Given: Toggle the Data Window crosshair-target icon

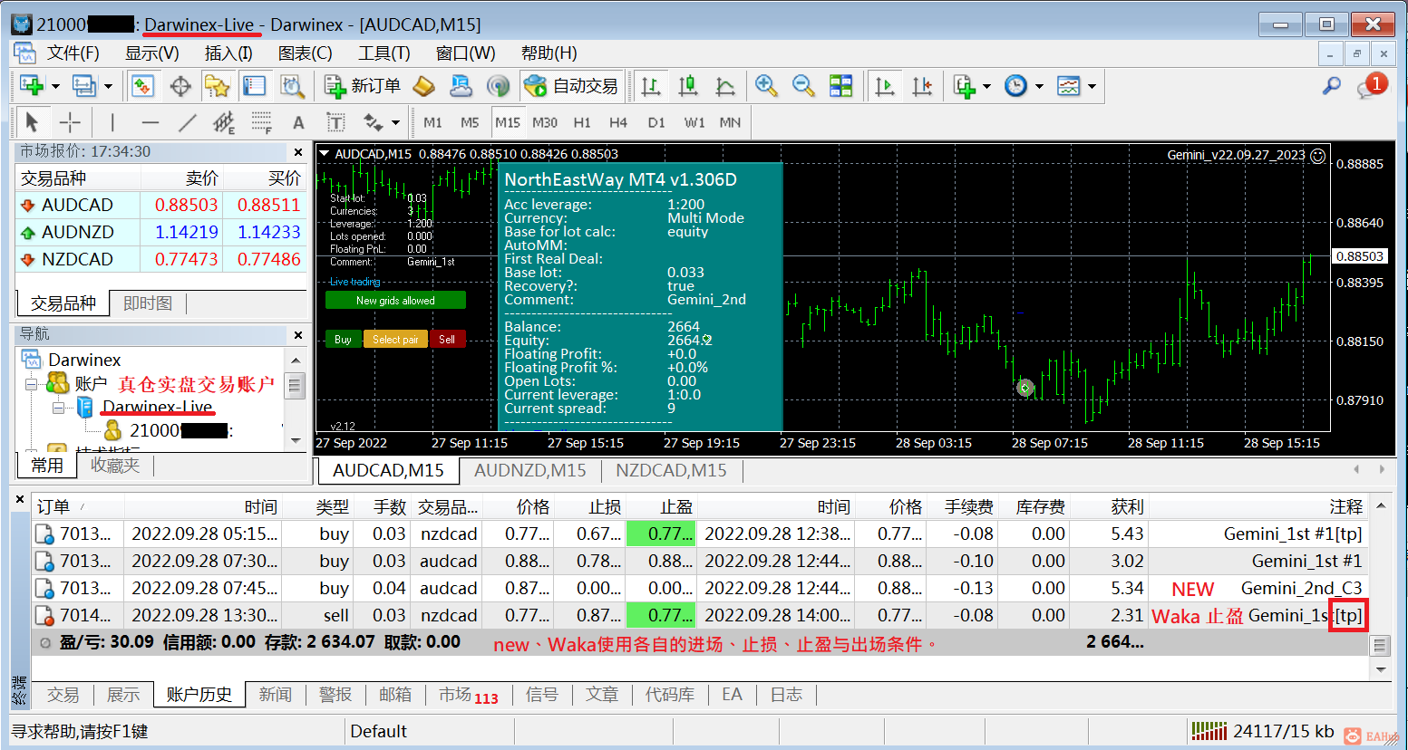Looking at the screenshot, I should (x=180, y=86).
